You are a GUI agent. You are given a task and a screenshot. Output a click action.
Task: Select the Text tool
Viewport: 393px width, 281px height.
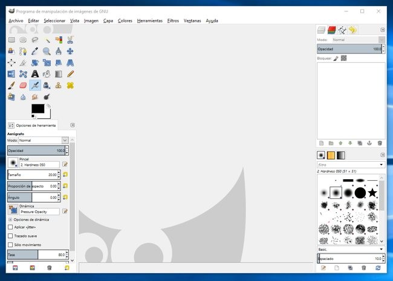click(x=35, y=74)
